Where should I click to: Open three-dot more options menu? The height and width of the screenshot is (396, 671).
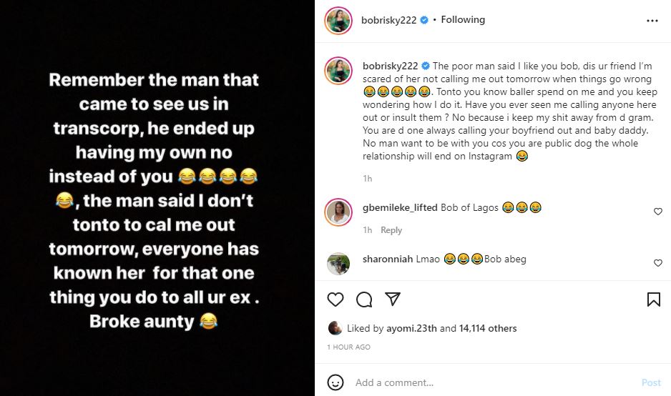[652, 21]
